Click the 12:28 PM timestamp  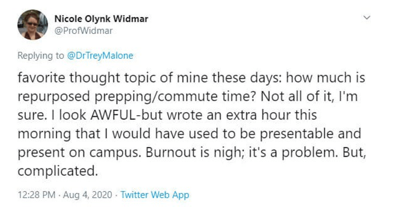pyautogui.click(x=37, y=195)
